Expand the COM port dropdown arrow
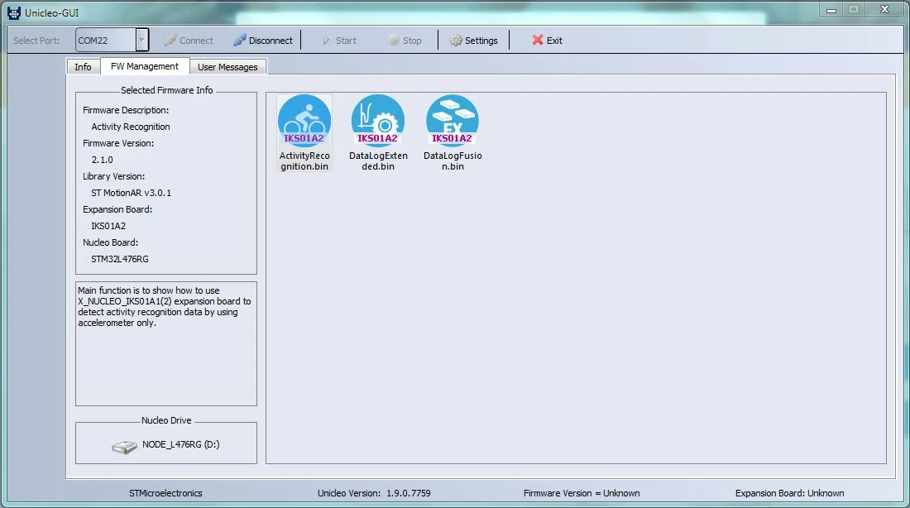 coord(142,40)
